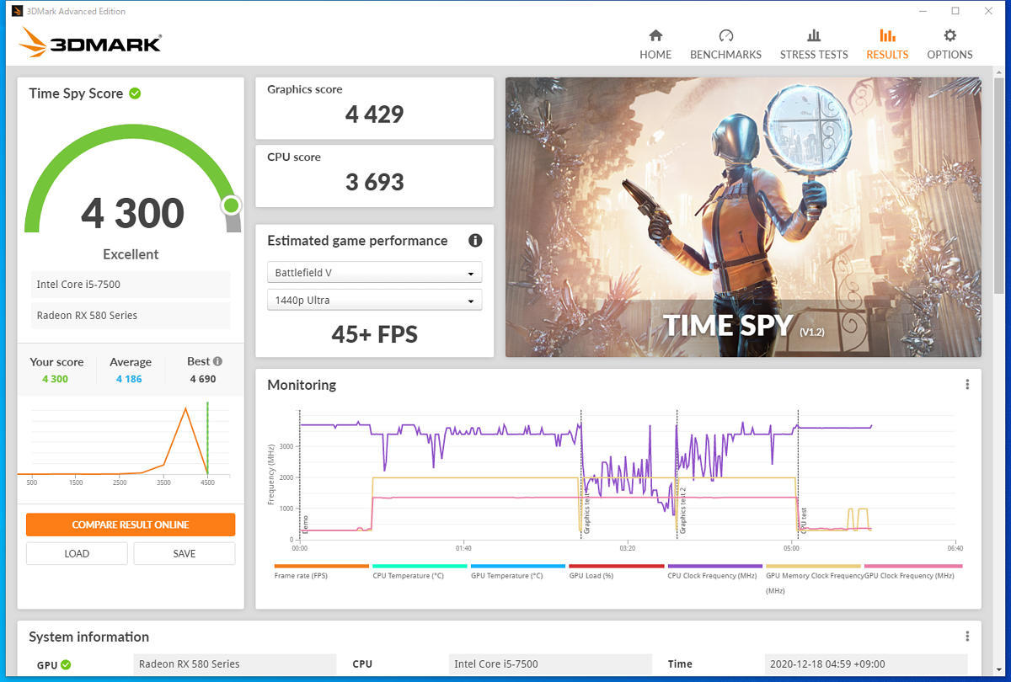This screenshot has height=682, width=1011.
Task: Click the SAVE button
Action: (x=184, y=553)
